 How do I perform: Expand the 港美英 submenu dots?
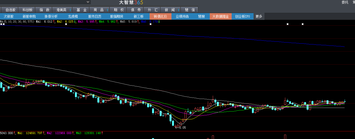click(x=70, y=10)
